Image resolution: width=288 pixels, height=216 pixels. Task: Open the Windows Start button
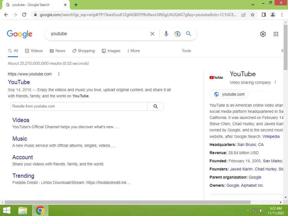click(7, 210)
